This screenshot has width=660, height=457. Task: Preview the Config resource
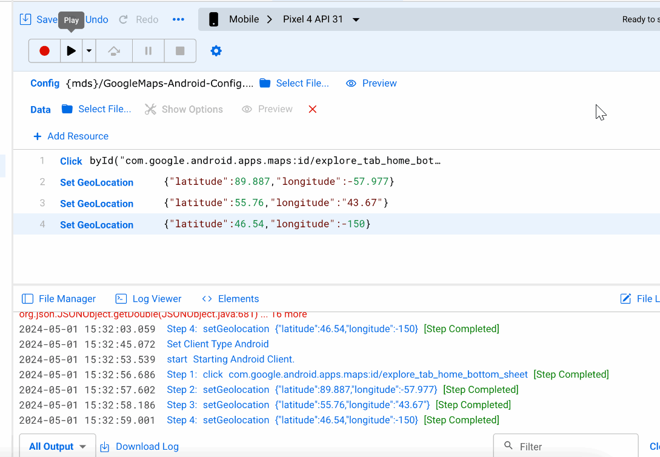tap(372, 83)
